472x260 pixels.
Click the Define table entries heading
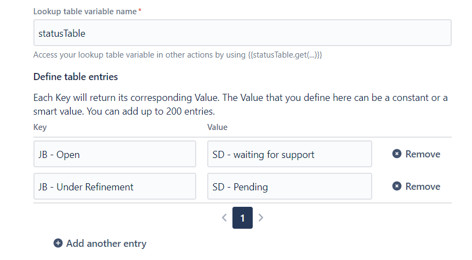click(x=76, y=77)
